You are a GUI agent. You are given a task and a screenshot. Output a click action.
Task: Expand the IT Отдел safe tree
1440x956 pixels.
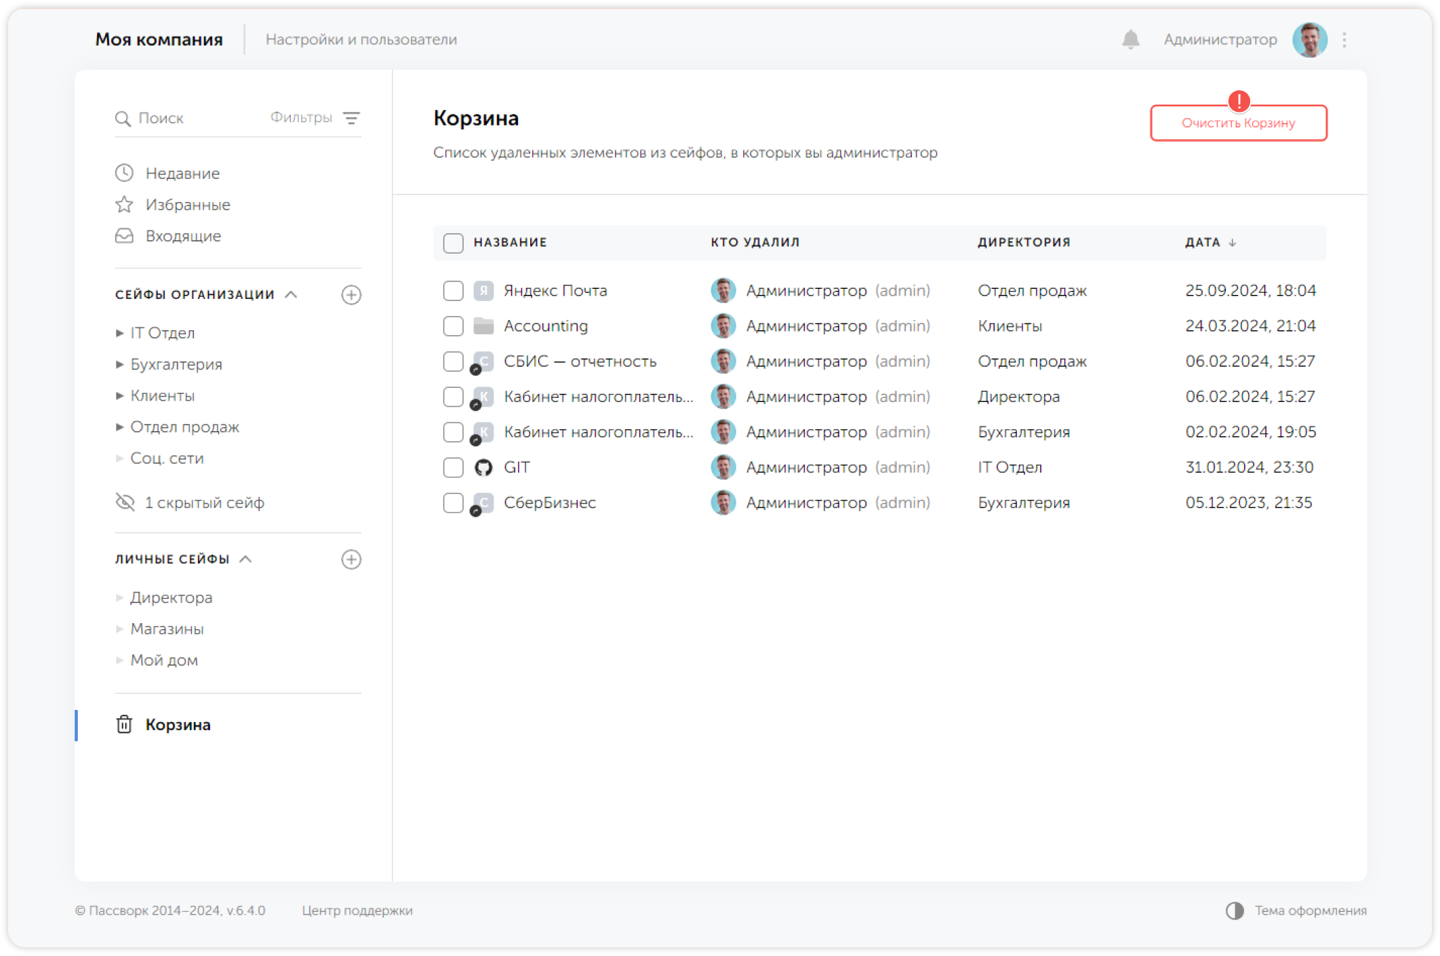120,333
